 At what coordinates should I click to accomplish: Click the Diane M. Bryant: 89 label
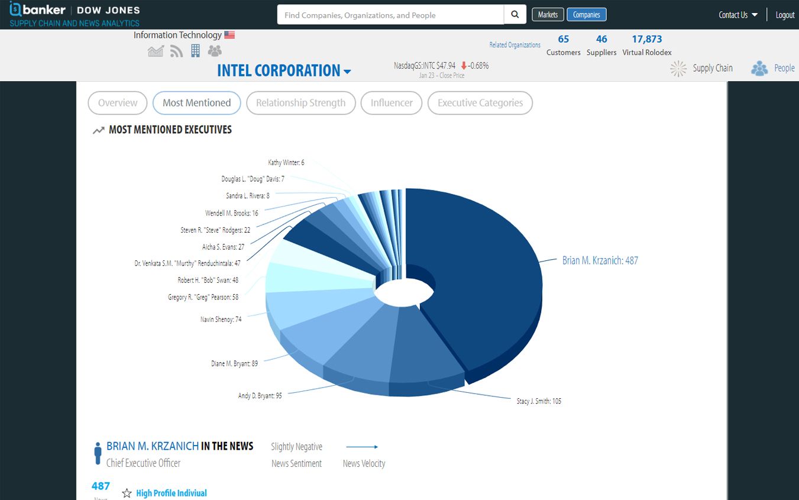(235, 364)
